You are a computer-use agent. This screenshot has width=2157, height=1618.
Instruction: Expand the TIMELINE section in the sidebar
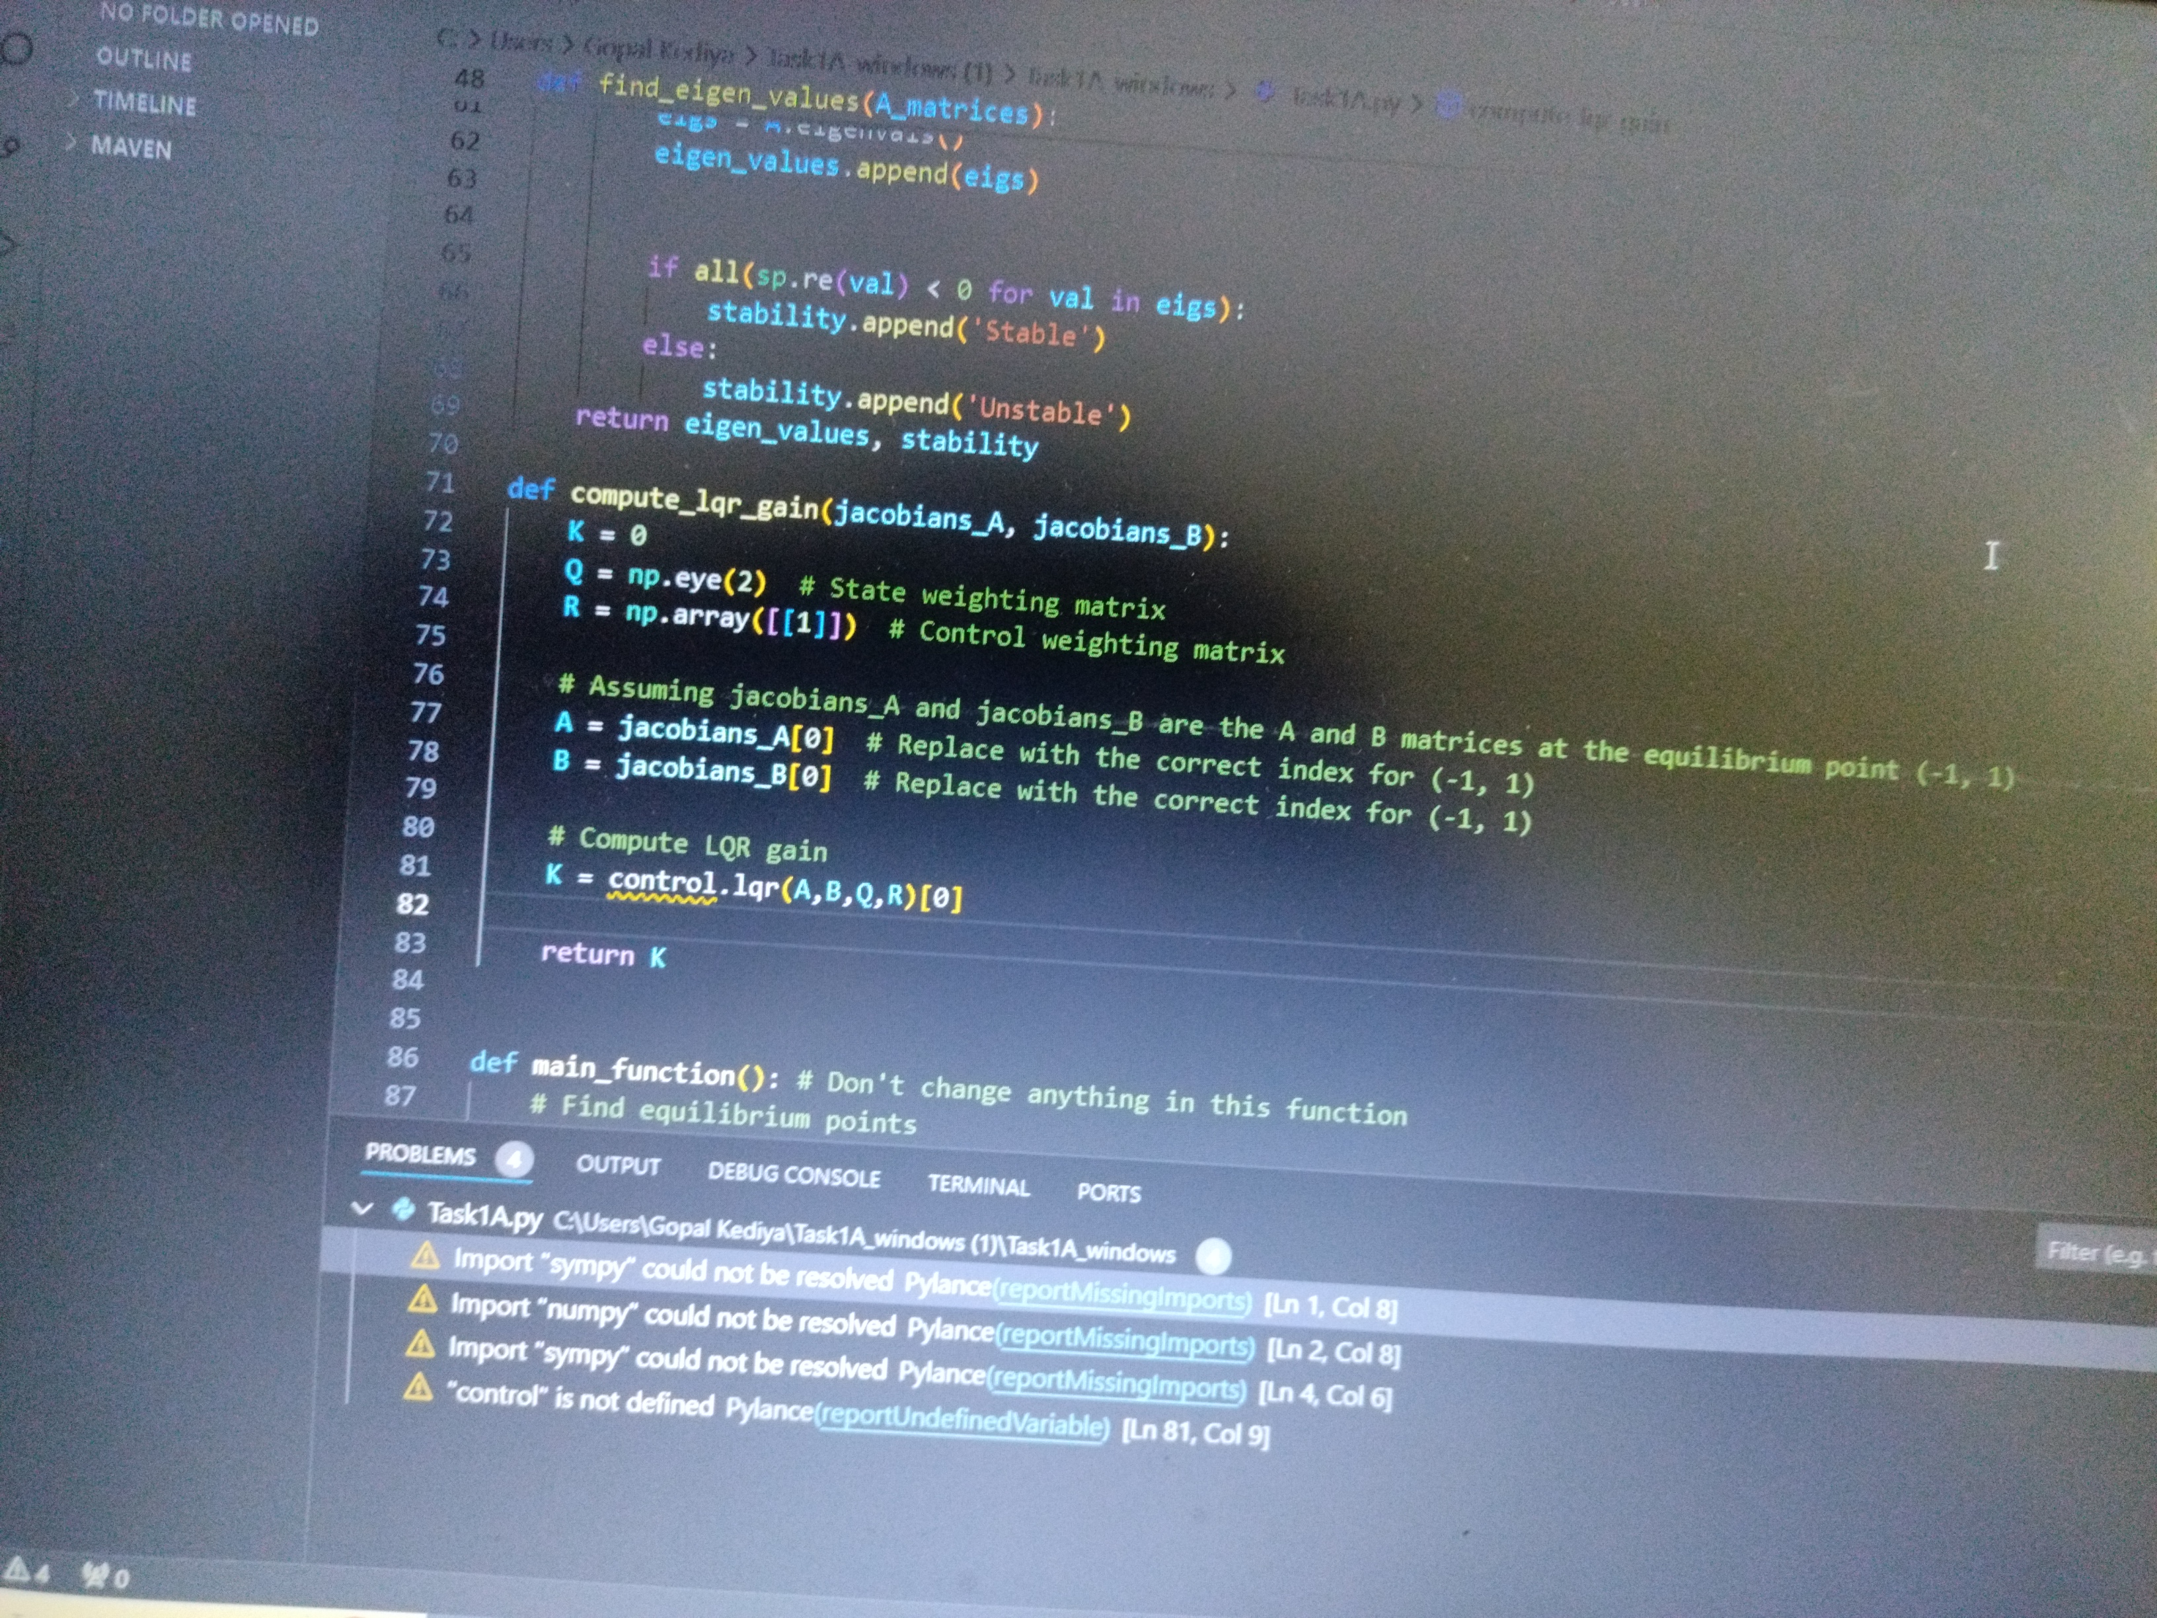tap(144, 102)
